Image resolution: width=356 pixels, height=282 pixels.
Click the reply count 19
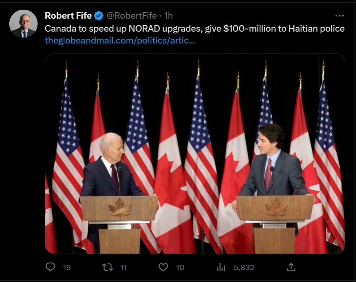point(67,267)
